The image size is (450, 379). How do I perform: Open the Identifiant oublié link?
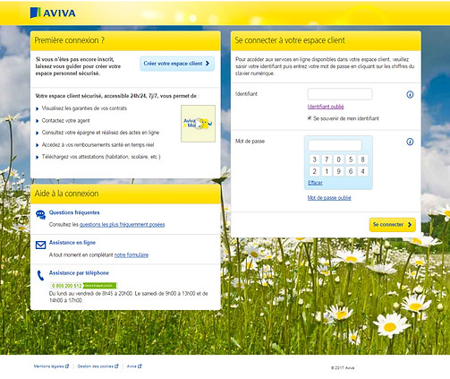pyautogui.click(x=326, y=107)
